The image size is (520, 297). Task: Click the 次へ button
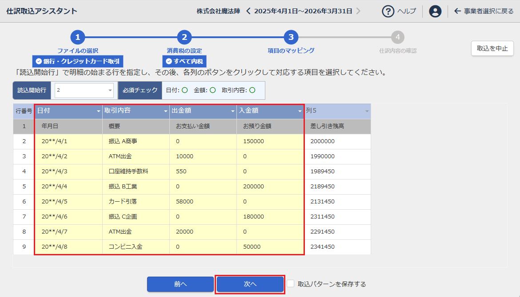tap(250, 284)
